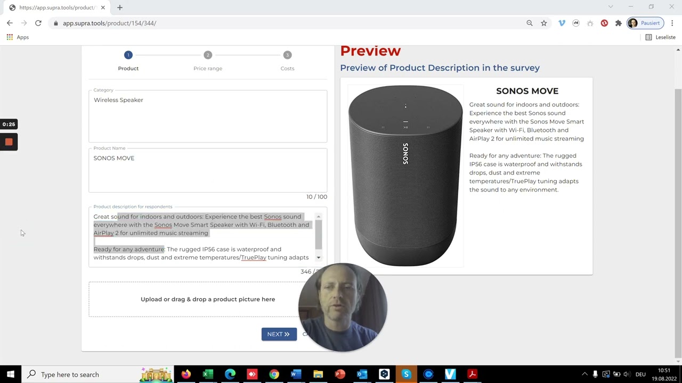Viewport: 682px width, 383px height.
Task: Open Excel from the taskbar
Action: (208, 374)
